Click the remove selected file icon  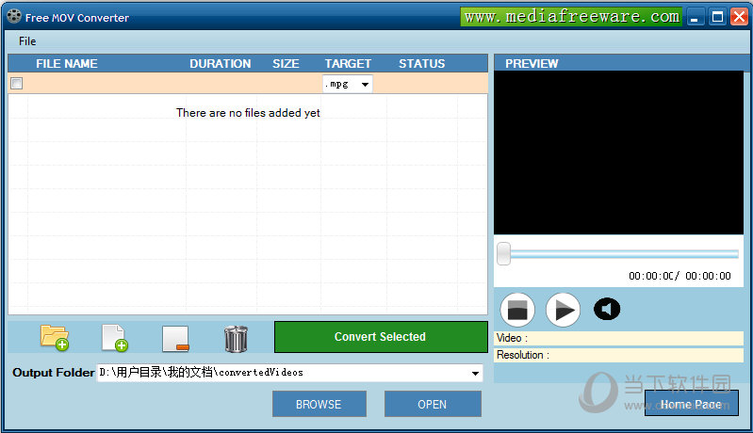point(175,339)
